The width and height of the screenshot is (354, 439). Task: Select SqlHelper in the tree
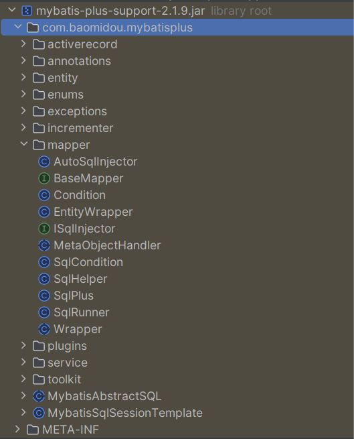80,279
